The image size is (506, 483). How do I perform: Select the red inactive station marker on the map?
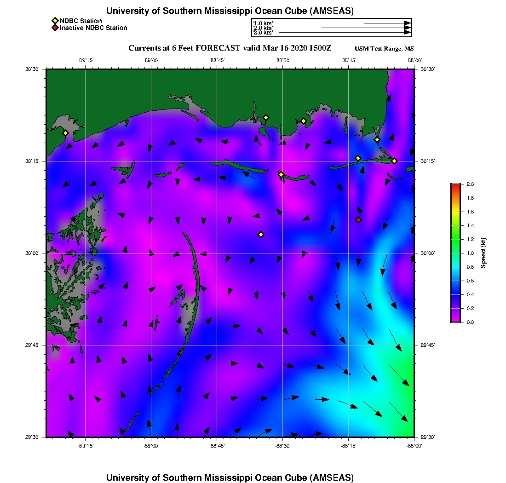(x=358, y=220)
